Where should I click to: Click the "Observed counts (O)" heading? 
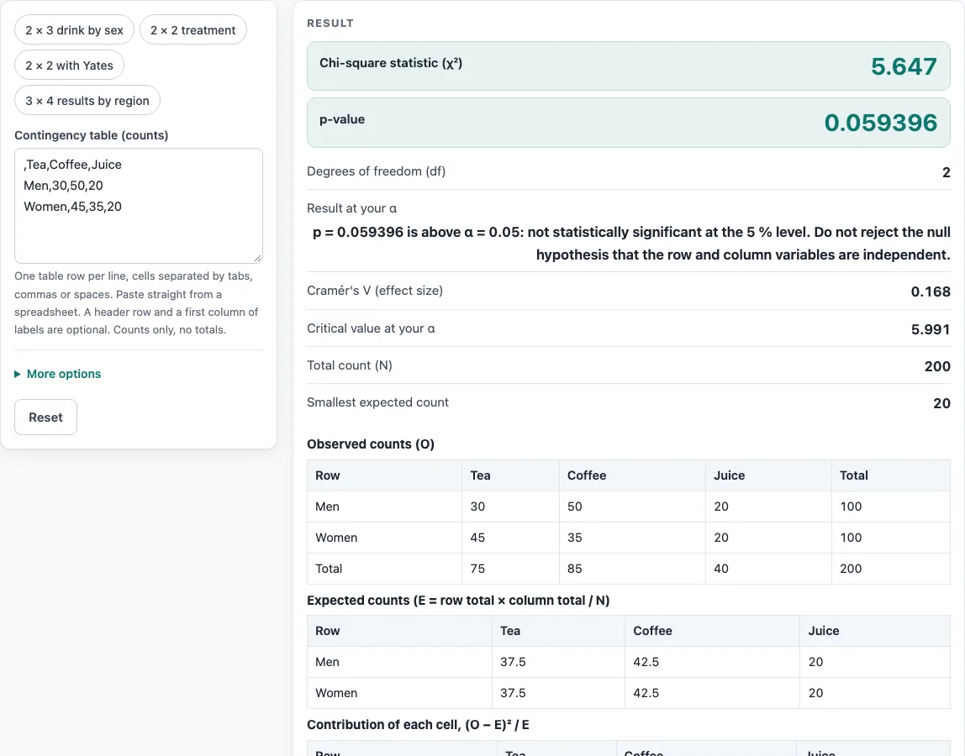371,444
